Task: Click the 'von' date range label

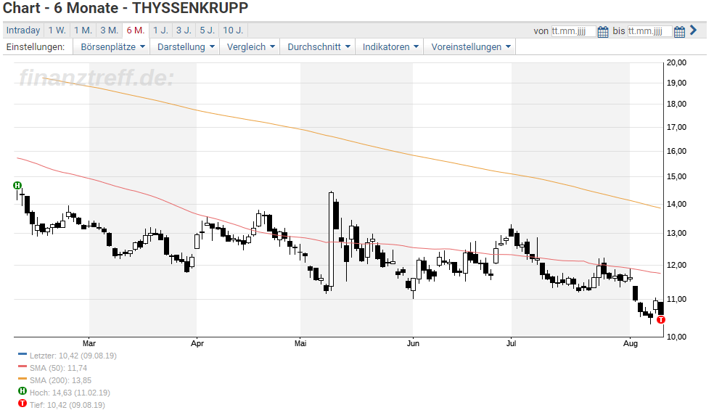Action: tap(541, 31)
